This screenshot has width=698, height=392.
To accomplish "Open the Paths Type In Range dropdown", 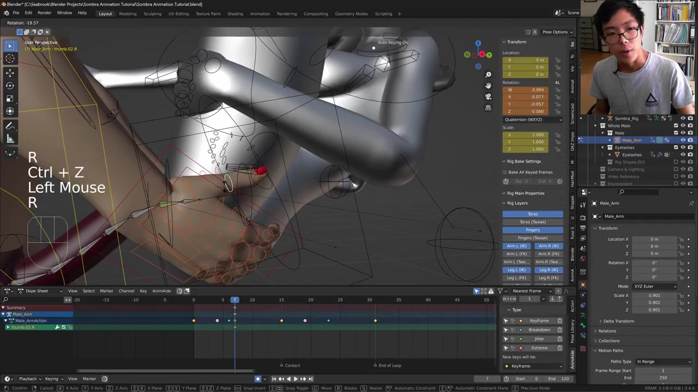I will click(x=663, y=362).
